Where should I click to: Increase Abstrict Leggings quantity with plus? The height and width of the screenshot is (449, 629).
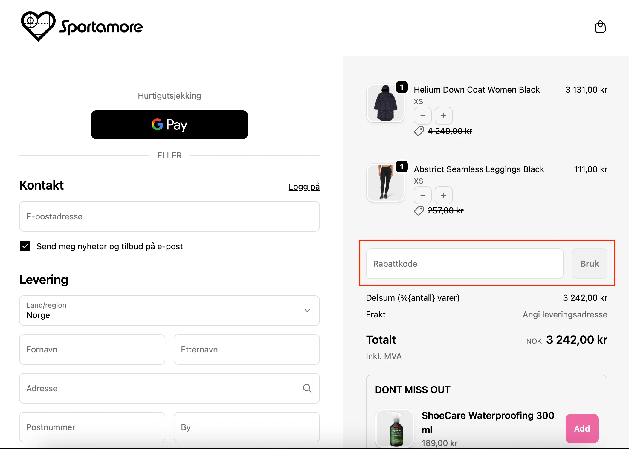[443, 195]
